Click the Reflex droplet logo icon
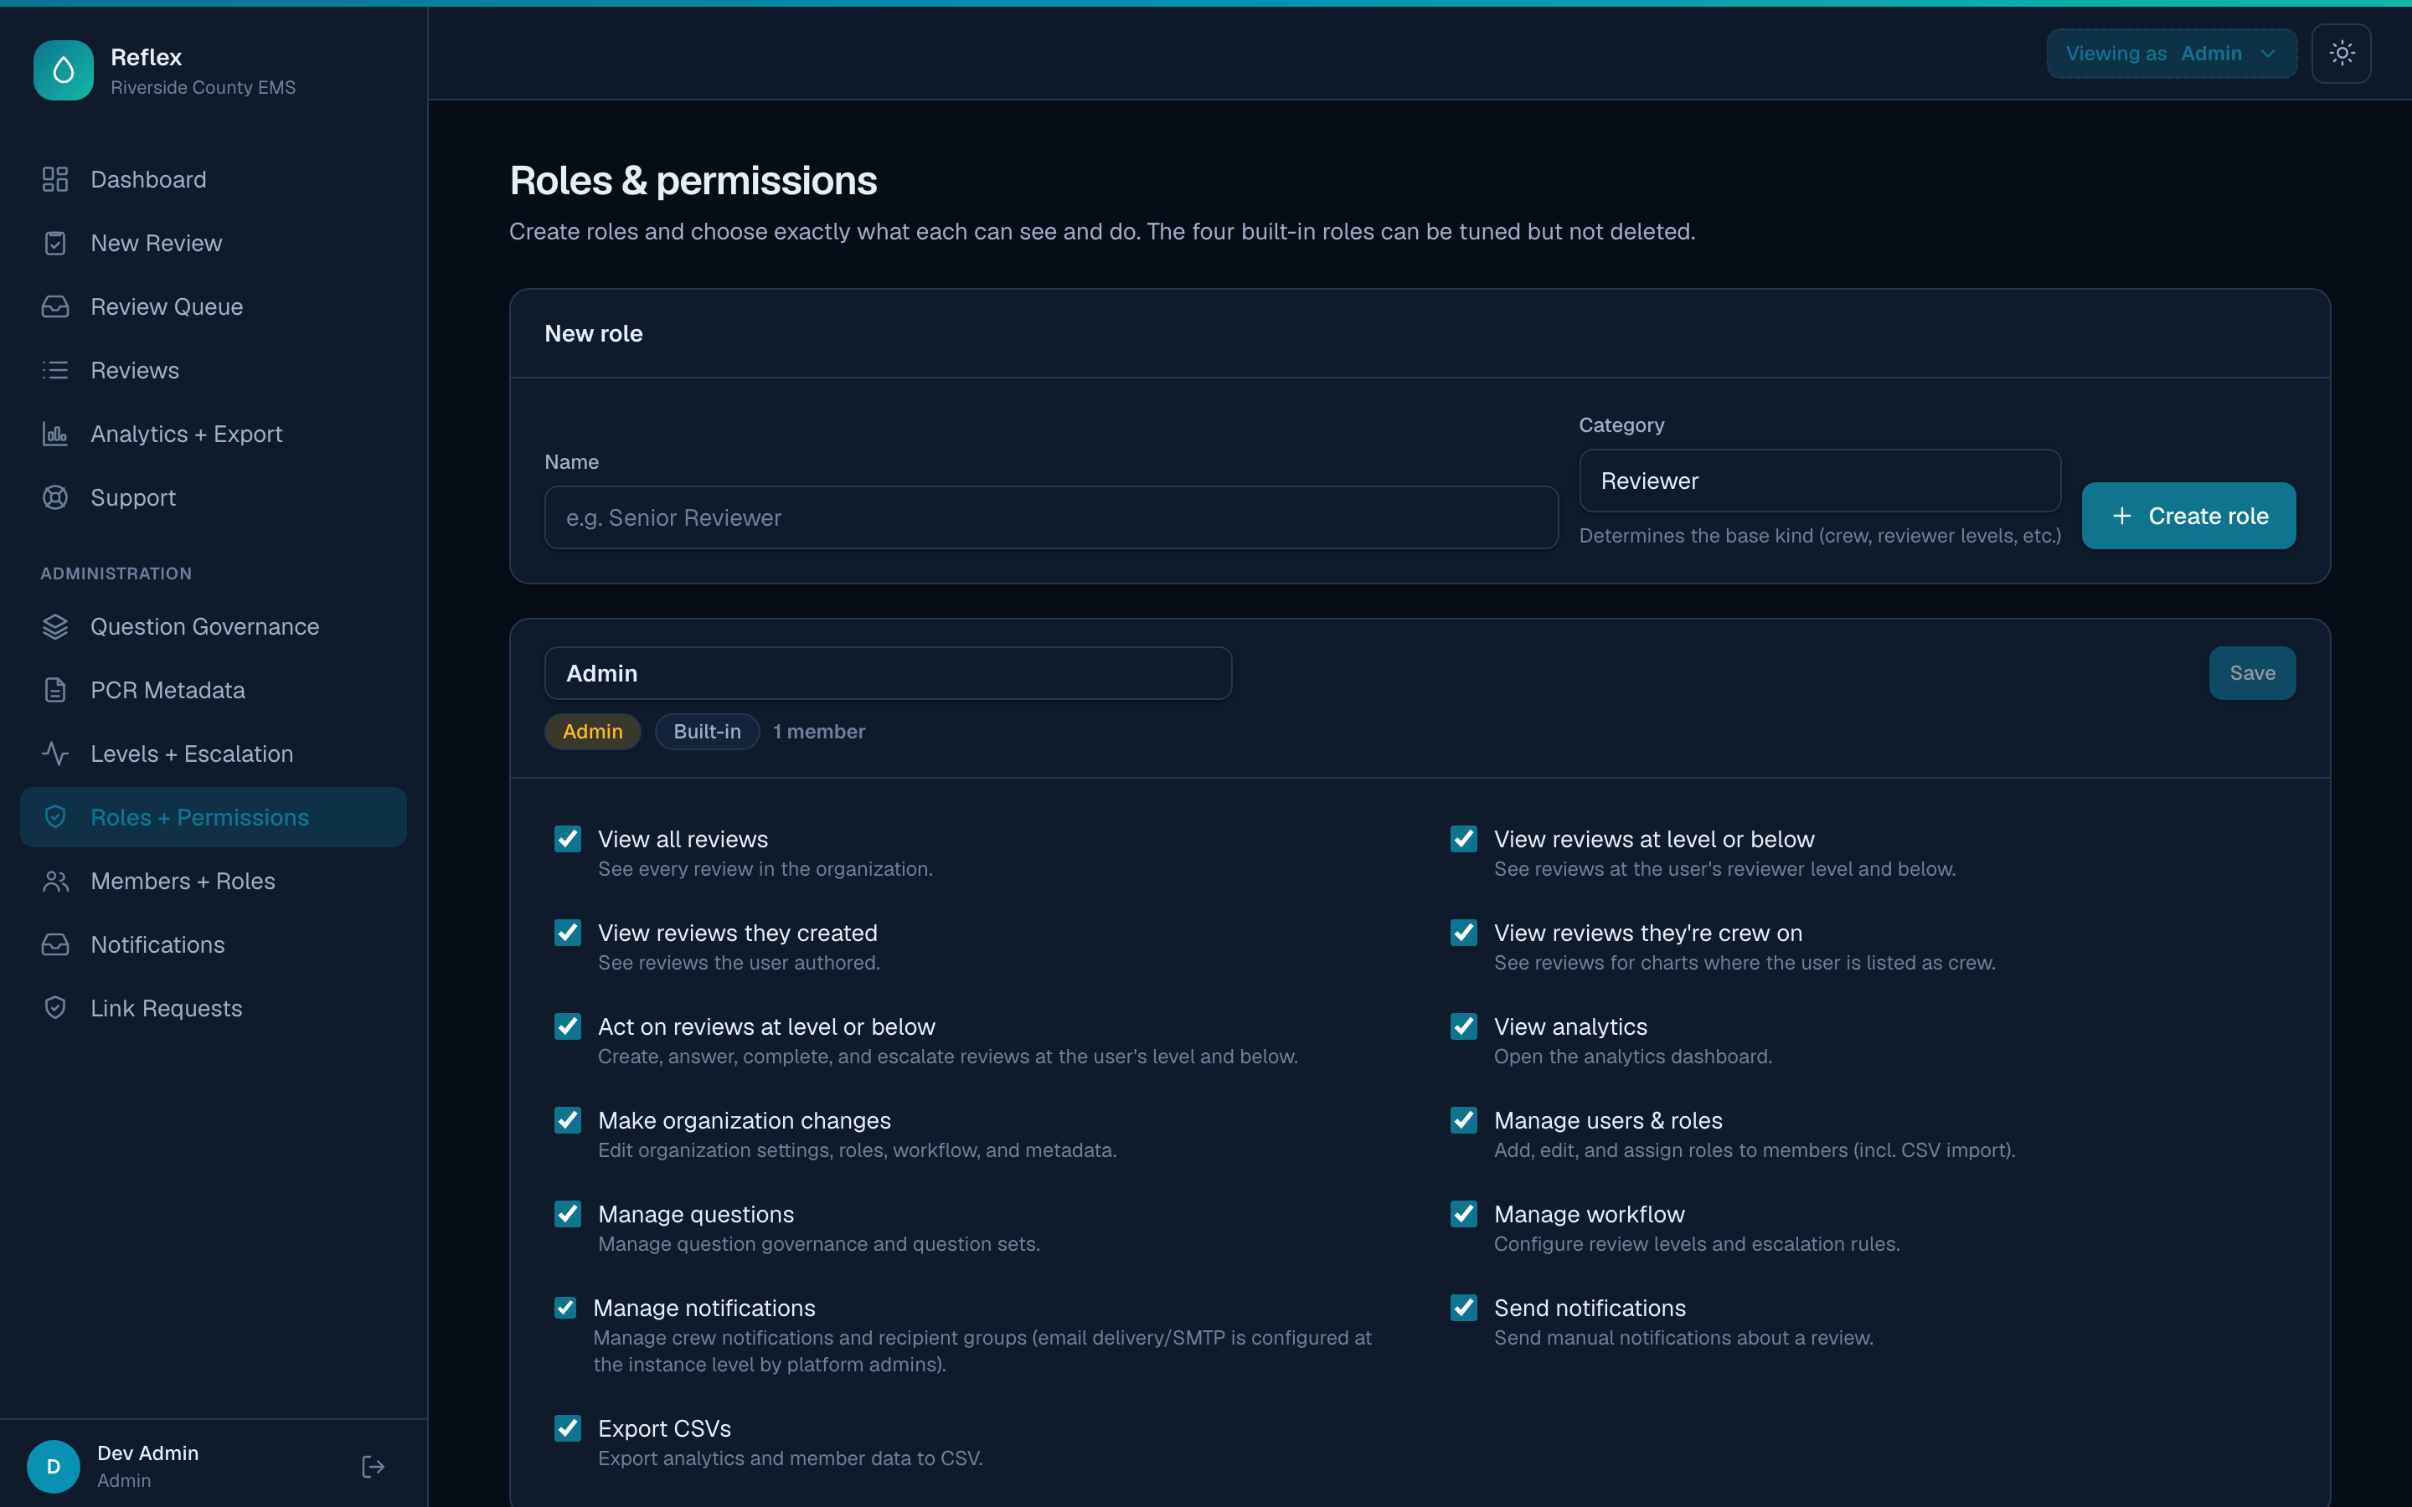 coord(63,71)
